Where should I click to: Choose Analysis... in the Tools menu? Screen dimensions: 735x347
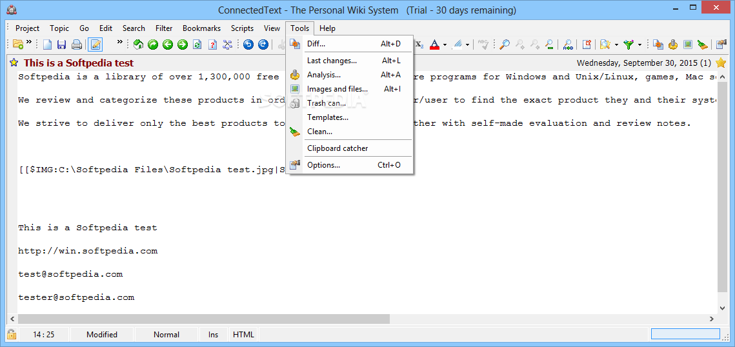[349, 74]
